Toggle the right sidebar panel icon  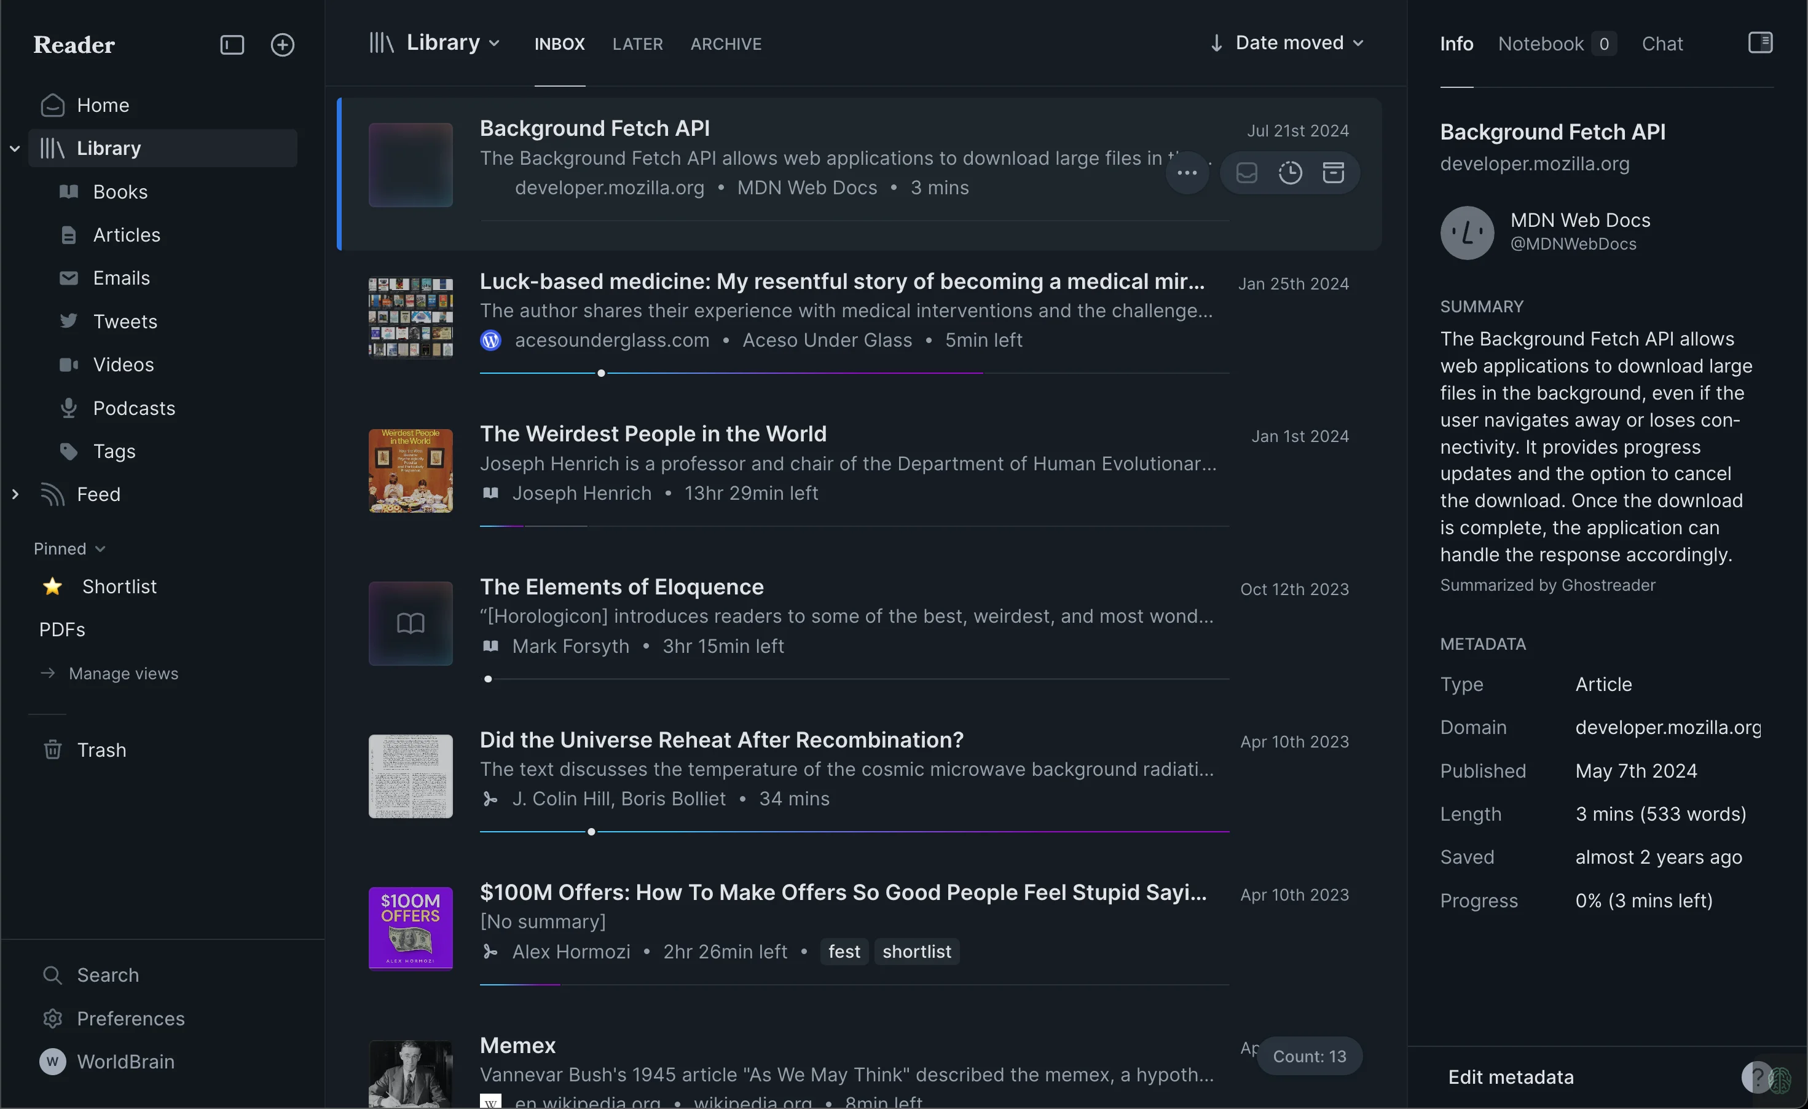[x=1759, y=42]
